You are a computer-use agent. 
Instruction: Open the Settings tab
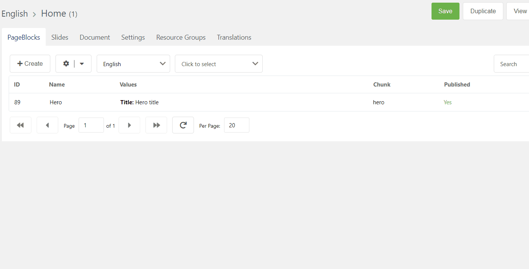(x=133, y=37)
